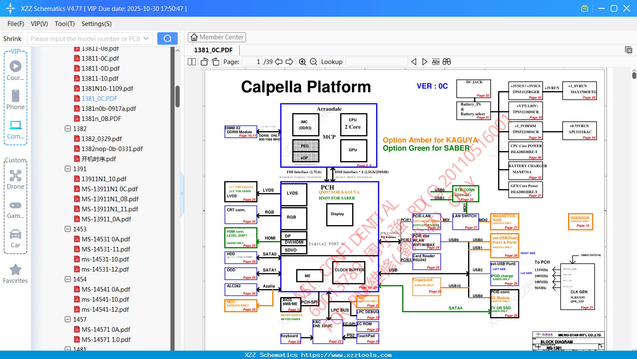Viewport: 637px width, 359px height.
Task: Jump to next lookup result
Action: [425, 62]
